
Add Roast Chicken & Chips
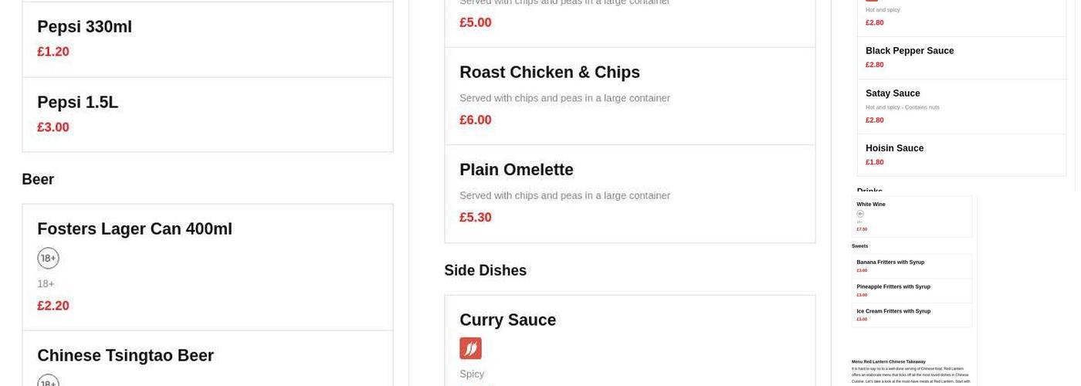(x=629, y=96)
